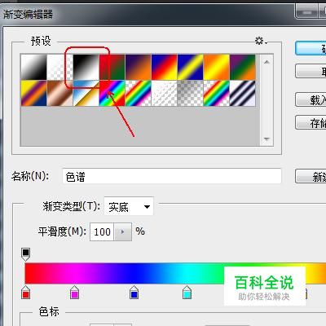326x326 pixels.
Task: Select the blue, yellow, blue gradient preset
Action: pos(191,67)
